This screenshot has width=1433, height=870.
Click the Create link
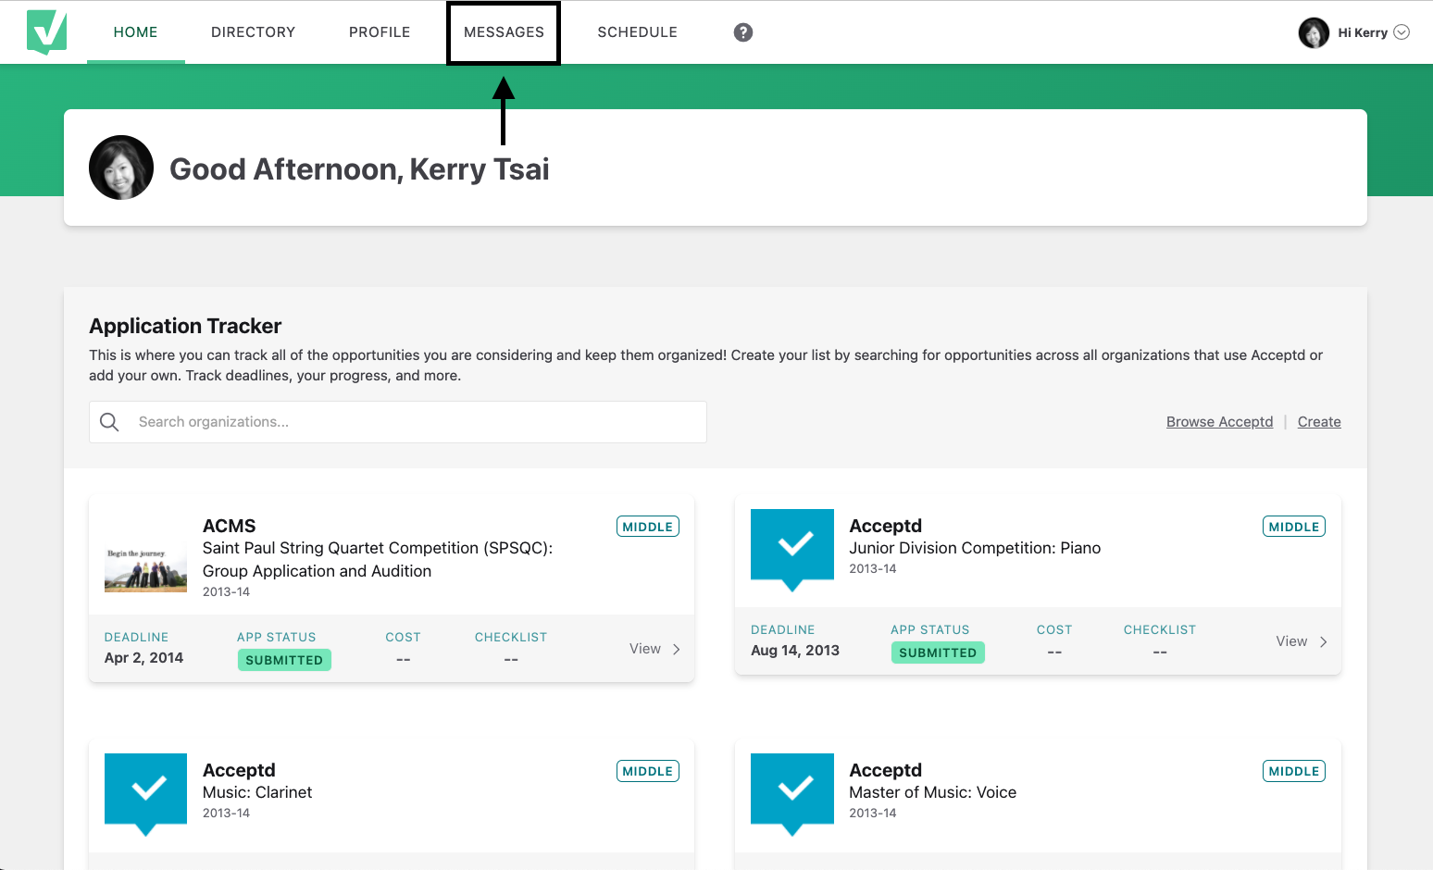click(1319, 422)
